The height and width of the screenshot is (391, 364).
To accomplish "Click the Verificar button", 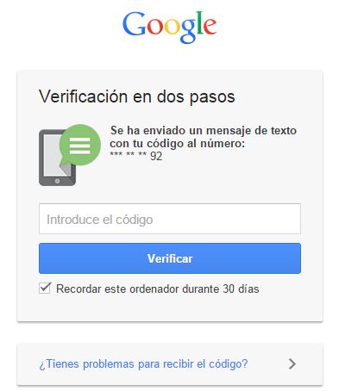I will (x=170, y=258).
